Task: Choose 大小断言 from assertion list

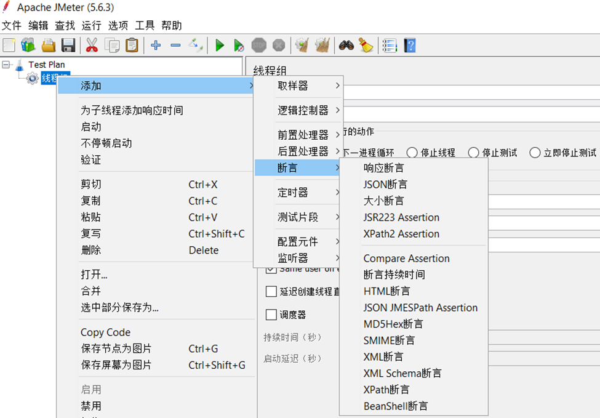Action: coord(414,201)
